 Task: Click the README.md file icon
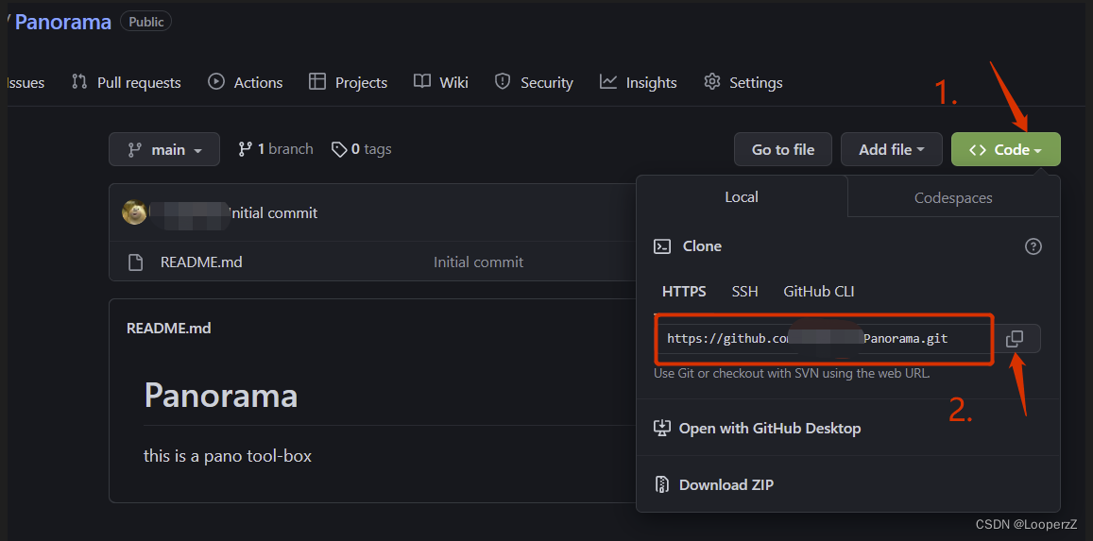point(135,262)
